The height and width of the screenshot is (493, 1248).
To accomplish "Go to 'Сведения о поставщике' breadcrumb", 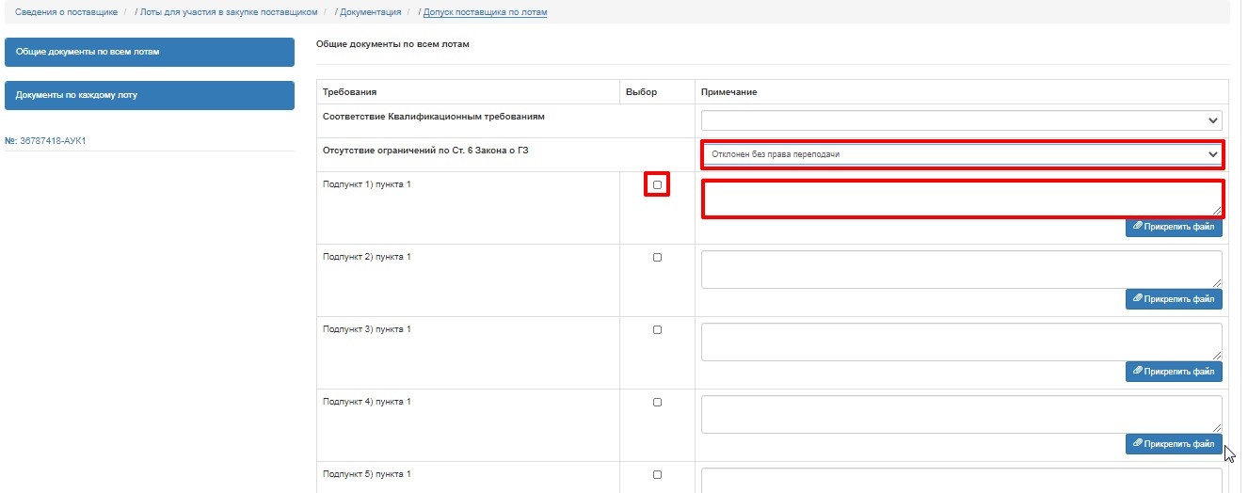I will coord(67,12).
